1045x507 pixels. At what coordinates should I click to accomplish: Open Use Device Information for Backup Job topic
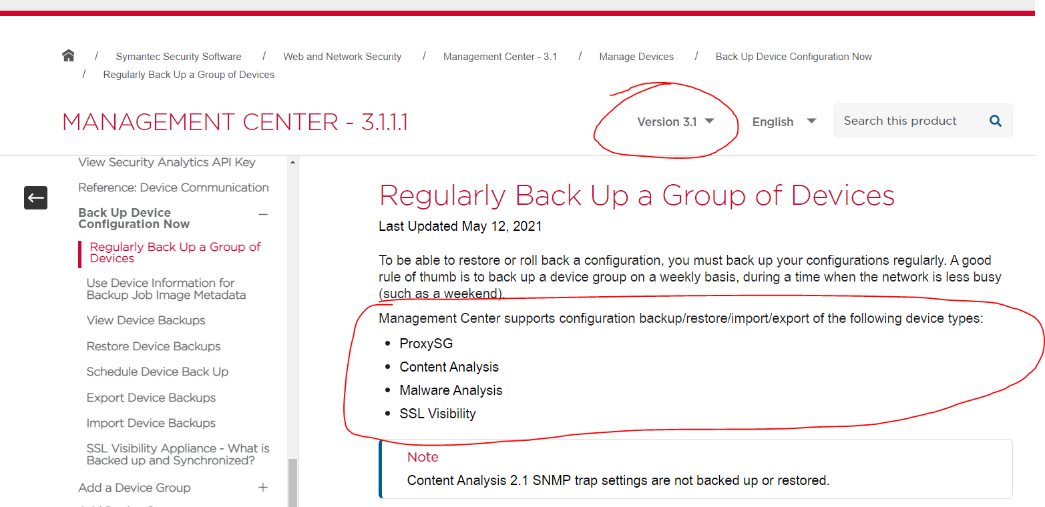166,289
